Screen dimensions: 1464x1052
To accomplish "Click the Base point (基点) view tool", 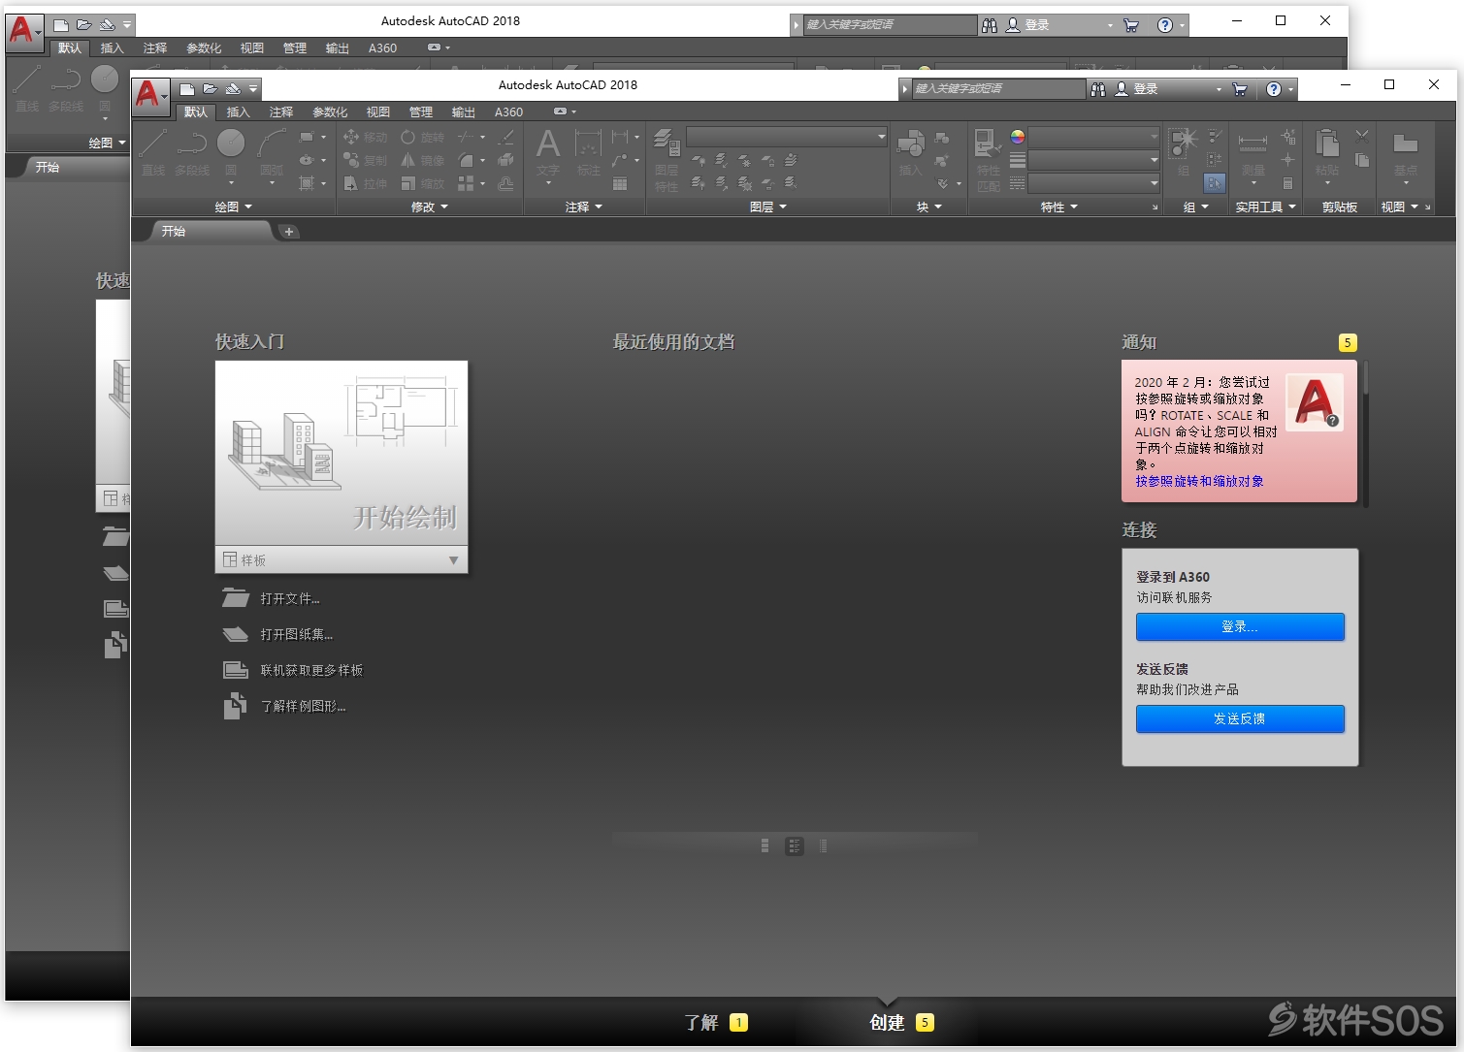I will click(x=1406, y=155).
